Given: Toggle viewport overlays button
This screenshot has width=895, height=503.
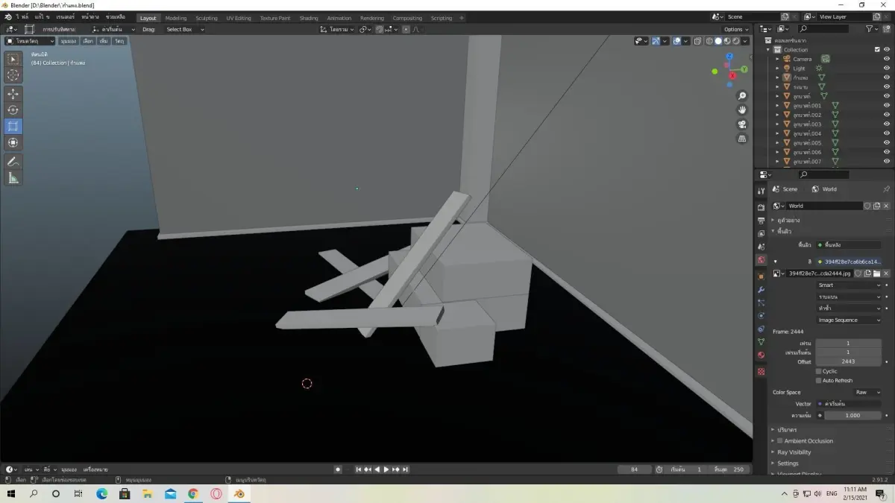Looking at the screenshot, I should click(x=676, y=41).
